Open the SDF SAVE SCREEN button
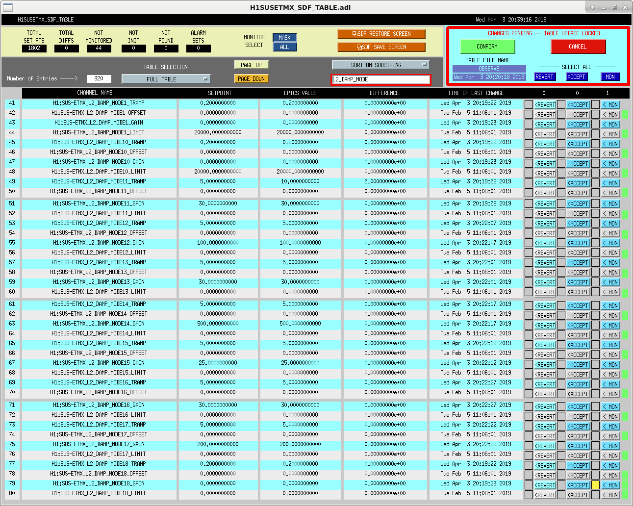 pos(381,47)
